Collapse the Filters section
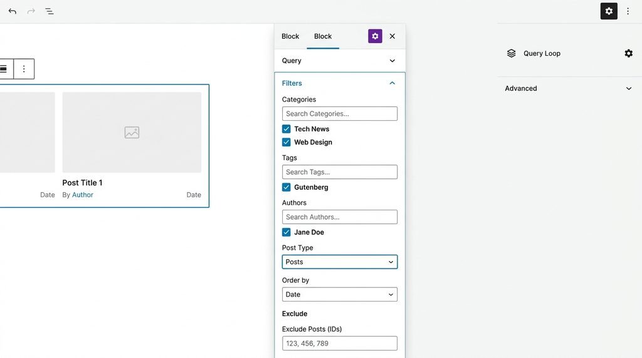This screenshot has height=358, width=642. tap(339, 83)
